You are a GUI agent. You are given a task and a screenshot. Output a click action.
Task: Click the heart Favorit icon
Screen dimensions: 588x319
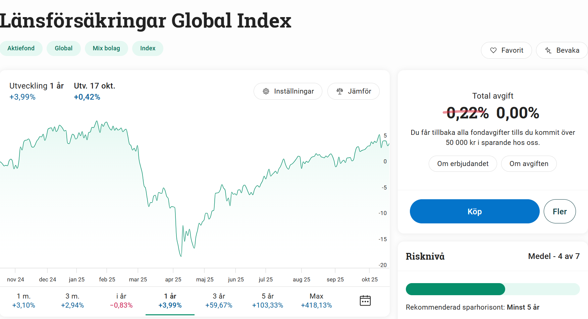[493, 50]
